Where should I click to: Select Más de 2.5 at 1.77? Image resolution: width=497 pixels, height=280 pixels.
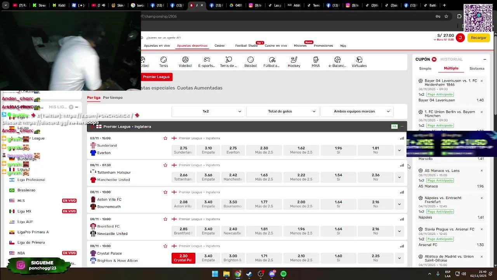[264, 204]
